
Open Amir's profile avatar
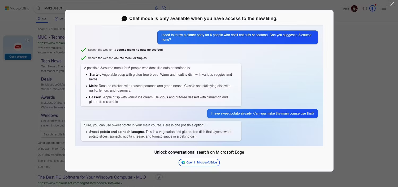tap(354, 9)
